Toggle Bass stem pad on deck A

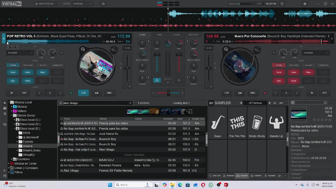pos(43,72)
